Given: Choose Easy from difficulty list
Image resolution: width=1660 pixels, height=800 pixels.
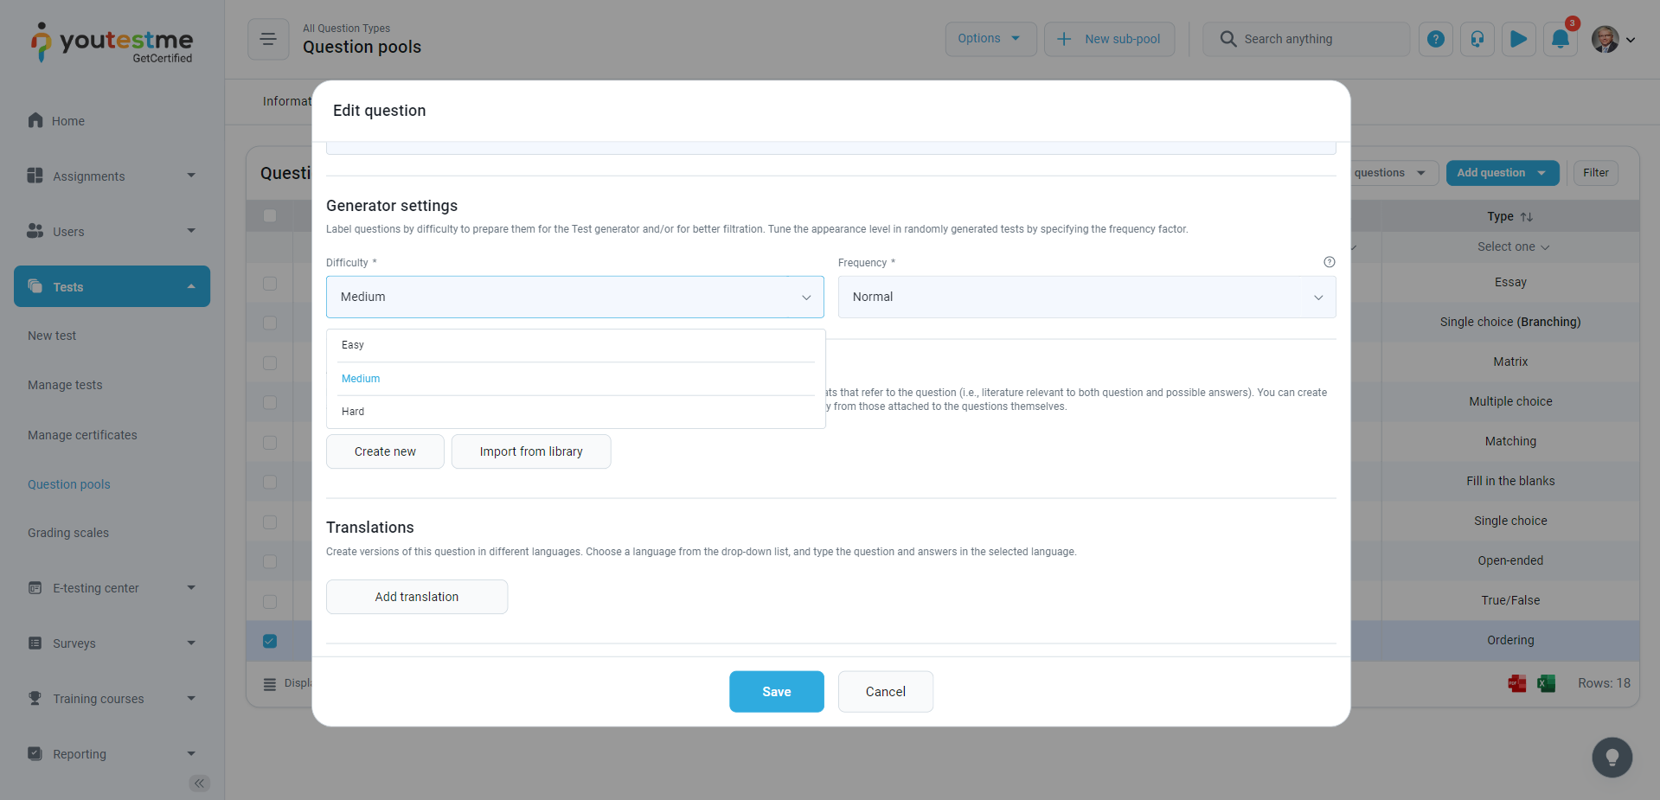Looking at the screenshot, I should point(353,345).
